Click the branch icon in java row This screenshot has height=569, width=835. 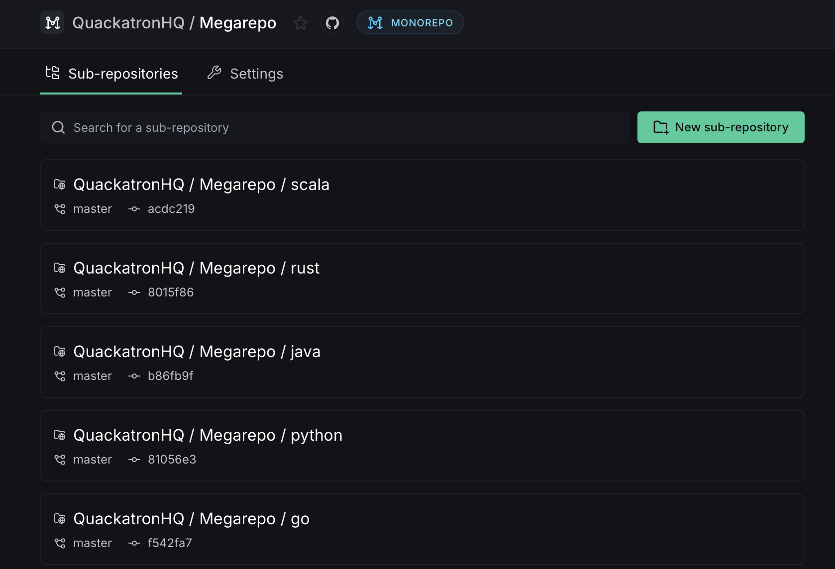click(x=60, y=376)
